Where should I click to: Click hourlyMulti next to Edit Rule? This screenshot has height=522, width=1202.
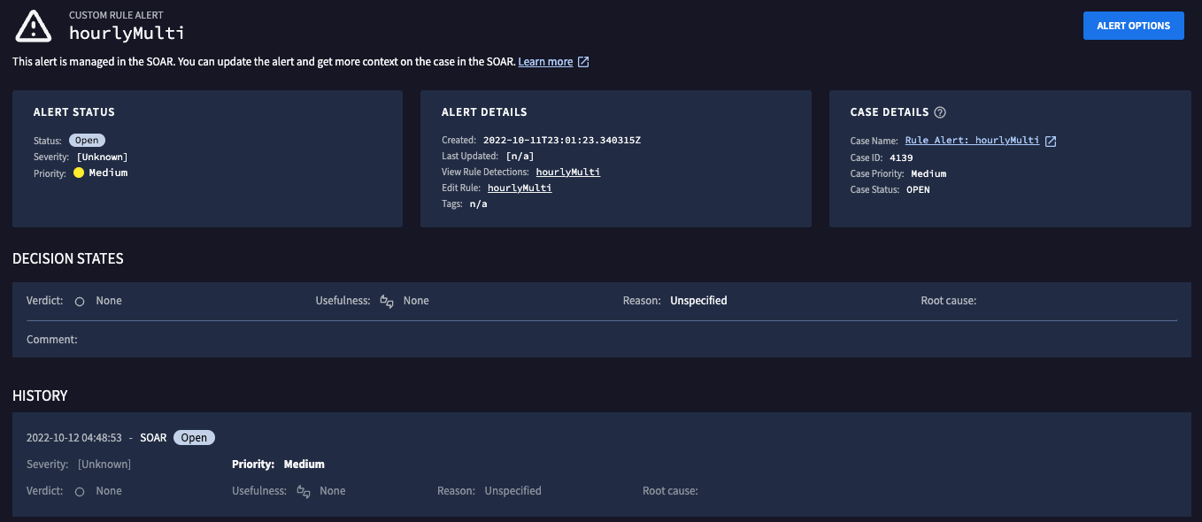[x=520, y=188]
